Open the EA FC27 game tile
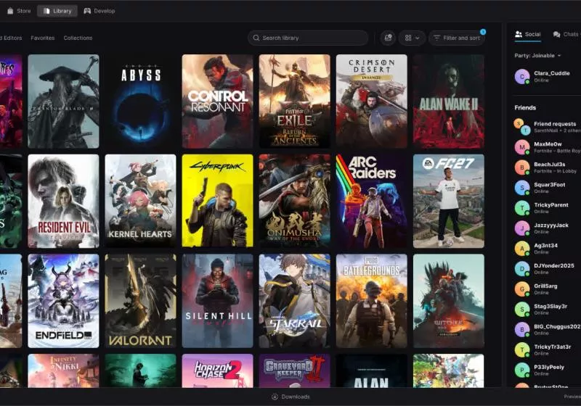The height and width of the screenshot is (406, 581). coord(449,201)
